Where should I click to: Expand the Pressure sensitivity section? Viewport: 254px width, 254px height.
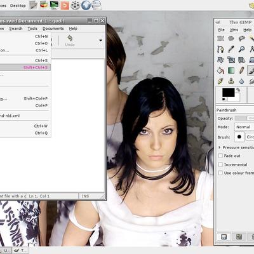coord(220,147)
